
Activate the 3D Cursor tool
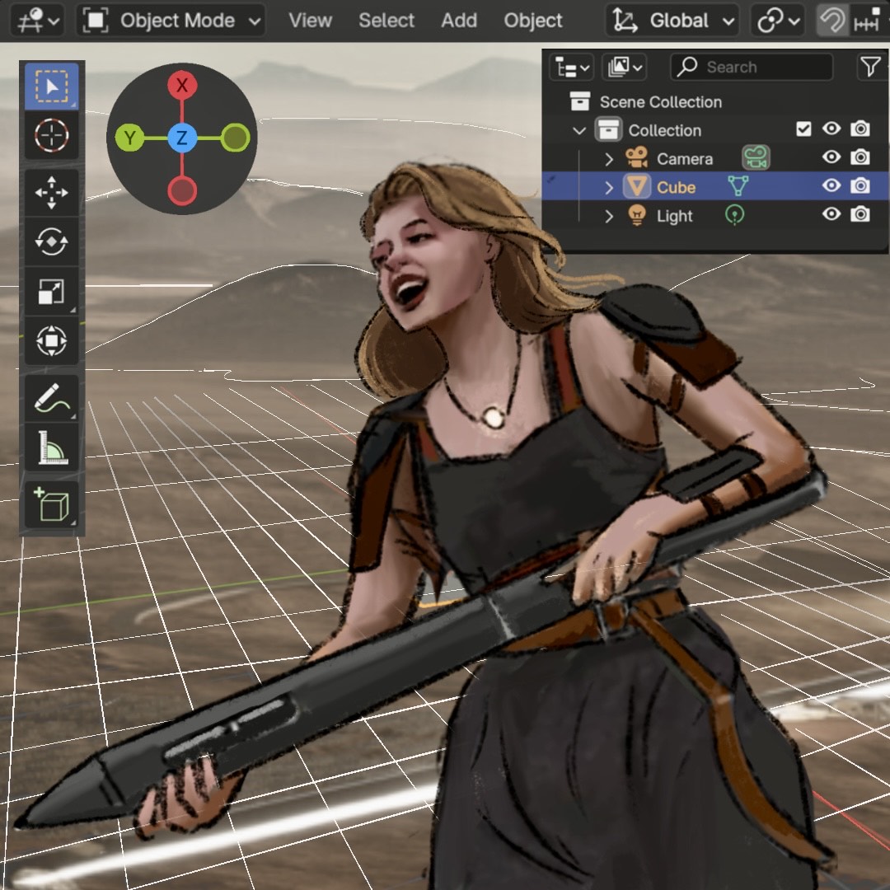pyautogui.click(x=52, y=135)
